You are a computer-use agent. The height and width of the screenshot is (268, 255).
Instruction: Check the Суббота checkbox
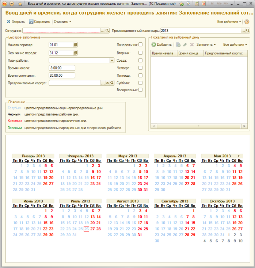point(140,83)
